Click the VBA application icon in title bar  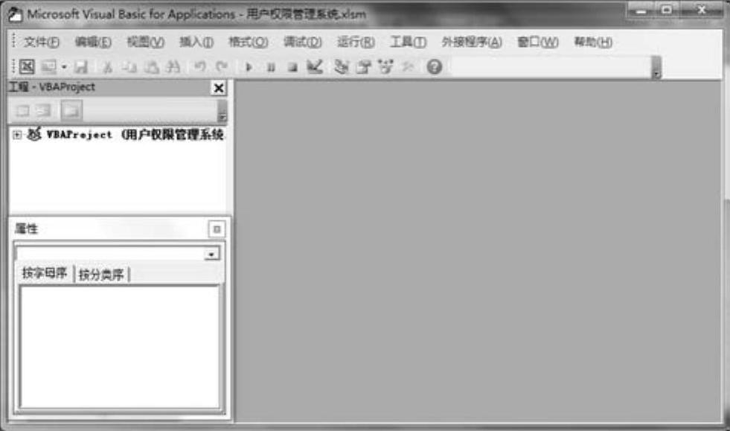[14, 14]
